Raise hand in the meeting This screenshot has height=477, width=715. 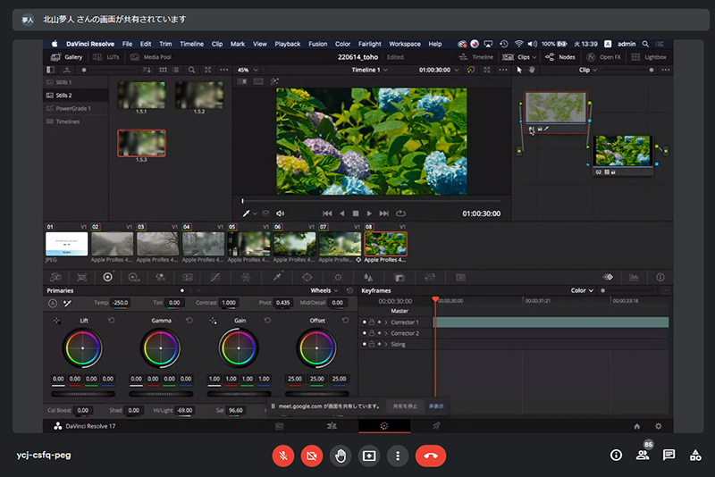tap(341, 456)
